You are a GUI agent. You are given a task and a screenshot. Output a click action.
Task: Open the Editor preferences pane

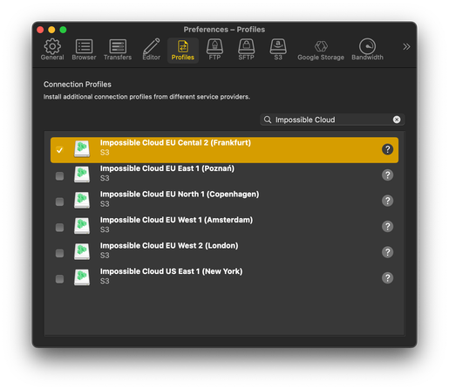coord(152,50)
